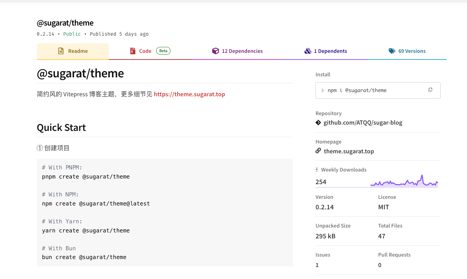Screen dimensions: 467x279
Task: Open the Readme tab
Action: (73, 51)
